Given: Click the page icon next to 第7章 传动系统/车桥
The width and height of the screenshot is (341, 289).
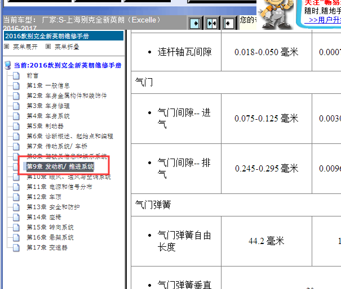Looking at the screenshot, I should [16, 146].
